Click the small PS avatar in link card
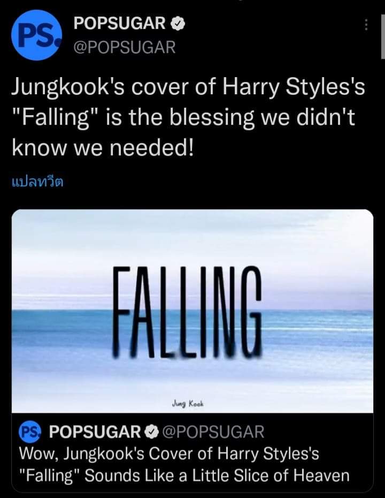Screen dimensions: 385x498 click(x=30, y=432)
